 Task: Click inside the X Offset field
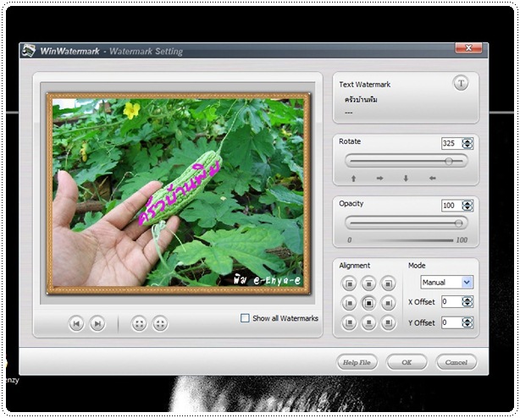click(451, 302)
